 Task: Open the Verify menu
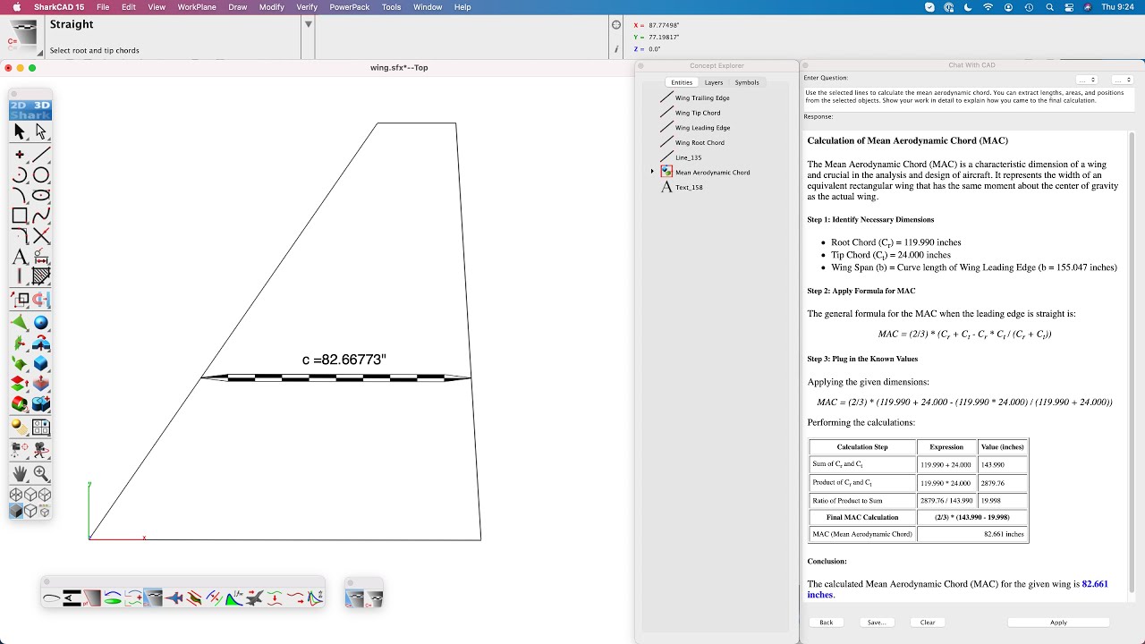point(307,7)
